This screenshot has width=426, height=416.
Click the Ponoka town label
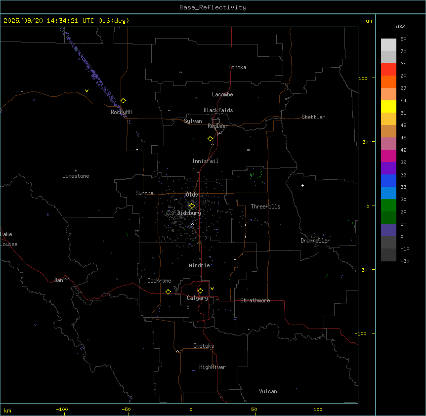[237, 67]
